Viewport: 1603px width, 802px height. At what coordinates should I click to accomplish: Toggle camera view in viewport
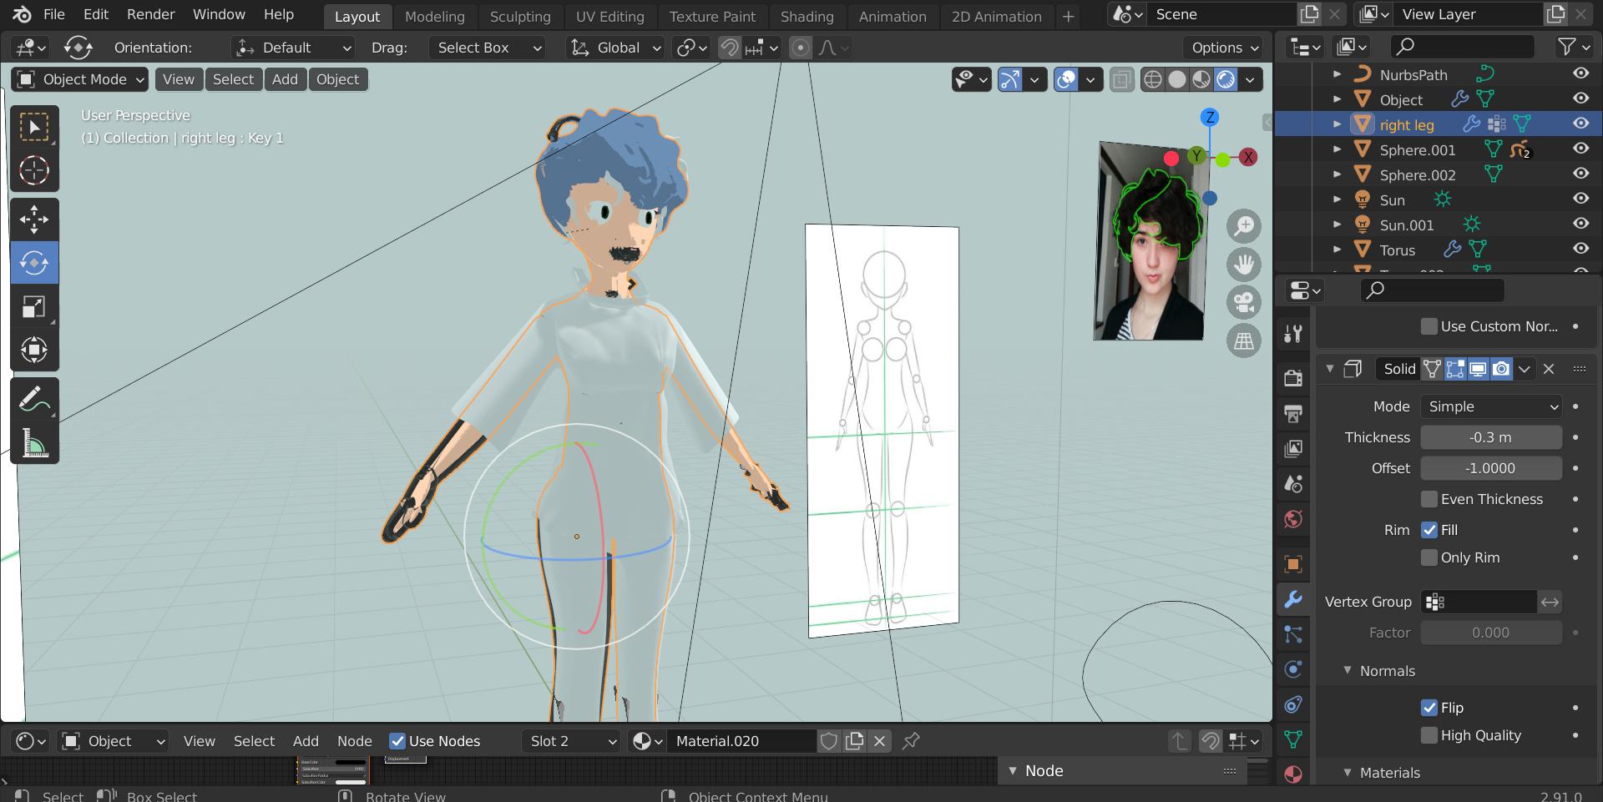(x=1244, y=302)
